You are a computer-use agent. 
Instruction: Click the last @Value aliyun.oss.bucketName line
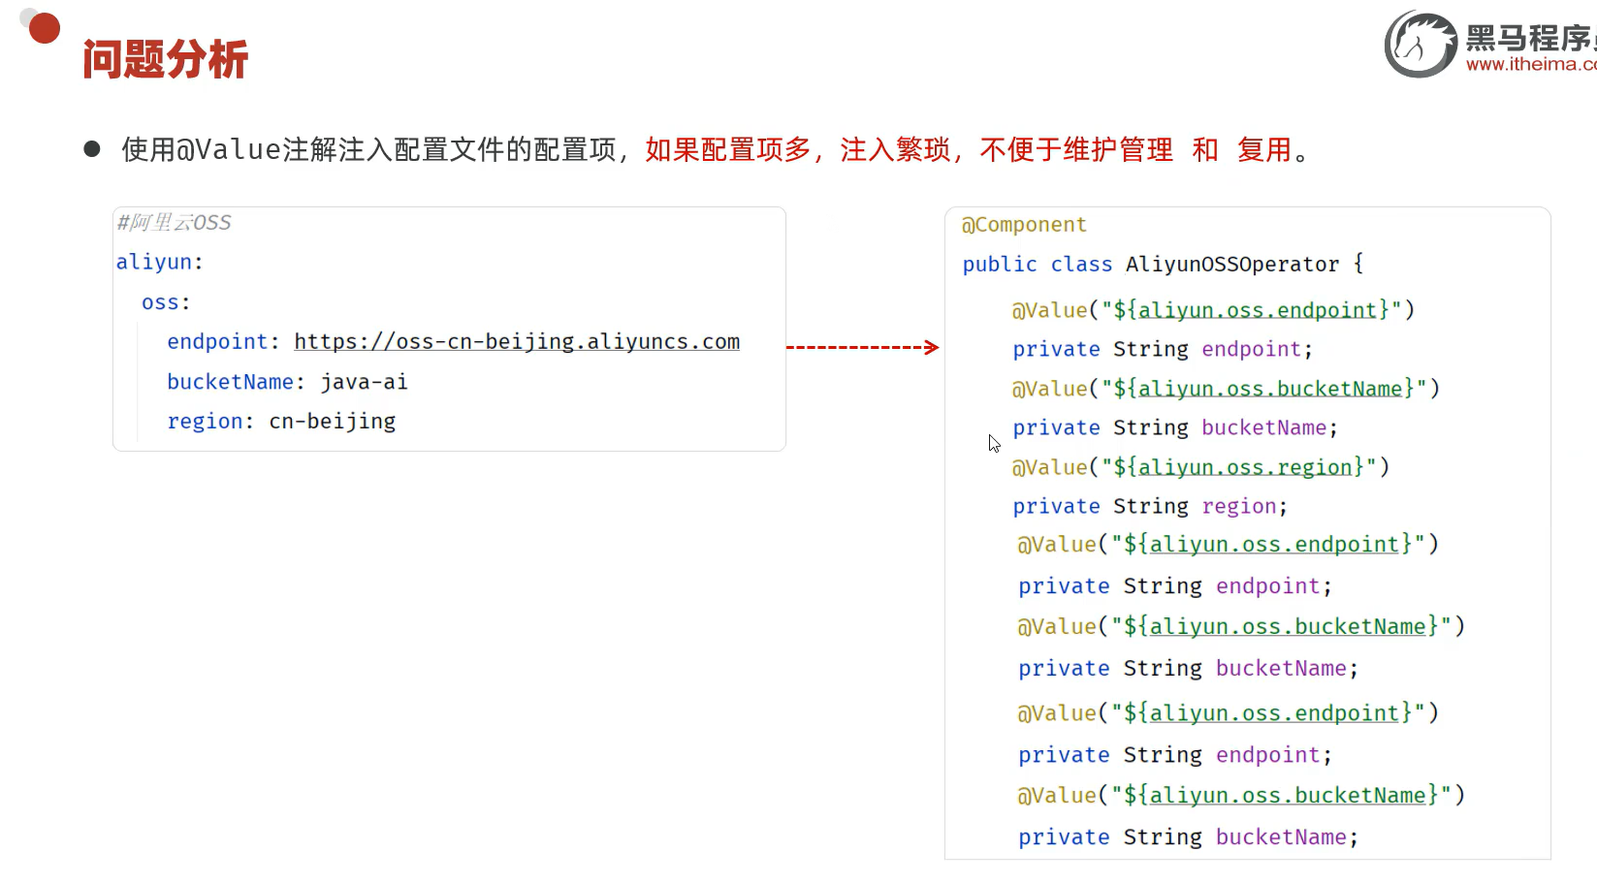coord(1241,796)
